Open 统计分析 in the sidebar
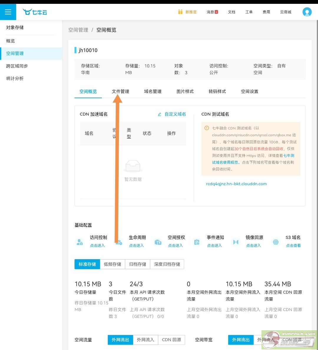 pyautogui.click(x=31, y=78)
